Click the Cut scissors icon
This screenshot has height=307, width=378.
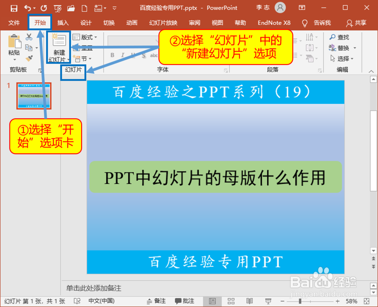pyautogui.click(x=29, y=37)
